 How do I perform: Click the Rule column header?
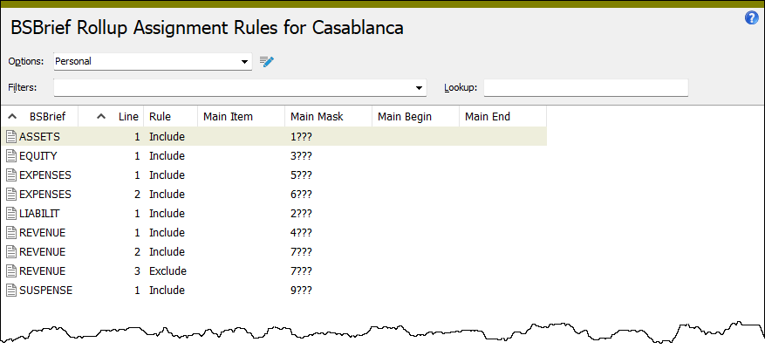click(x=170, y=117)
